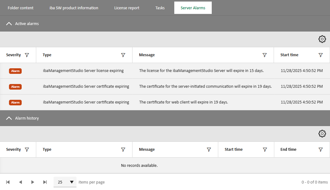This screenshot has height=190, width=330.
Task: Filter Active alarms by Start time column
Action: (x=321, y=55)
